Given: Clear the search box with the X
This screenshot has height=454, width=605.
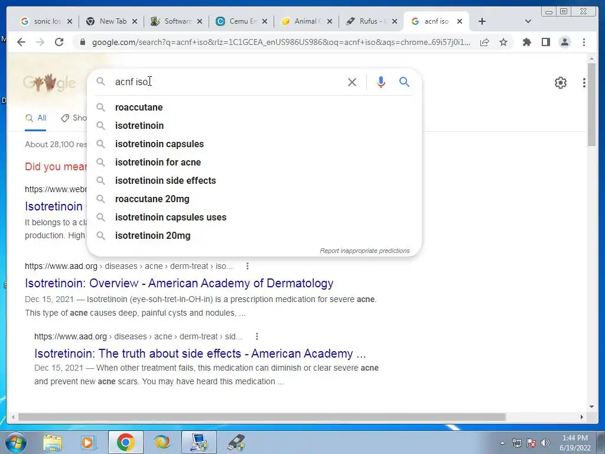Looking at the screenshot, I should [352, 82].
